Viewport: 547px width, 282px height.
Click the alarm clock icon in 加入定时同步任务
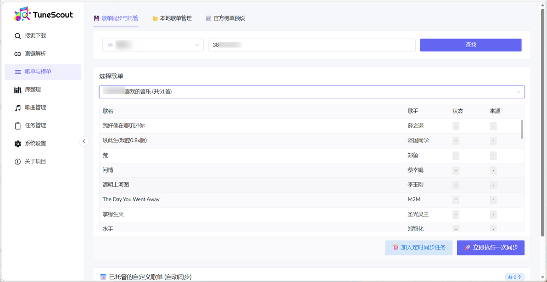(x=396, y=248)
